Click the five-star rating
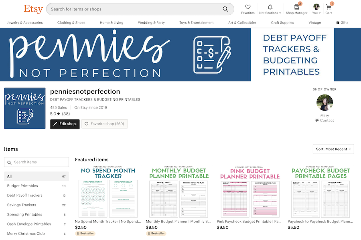This screenshot has height=240, width=361. point(55,114)
